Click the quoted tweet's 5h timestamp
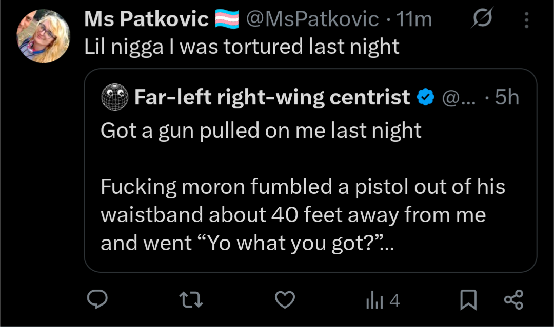The image size is (554, 327). [507, 97]
